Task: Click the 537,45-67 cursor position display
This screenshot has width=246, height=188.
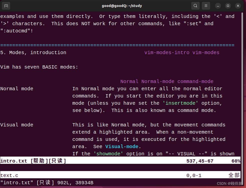Action: tap(200, 161)
